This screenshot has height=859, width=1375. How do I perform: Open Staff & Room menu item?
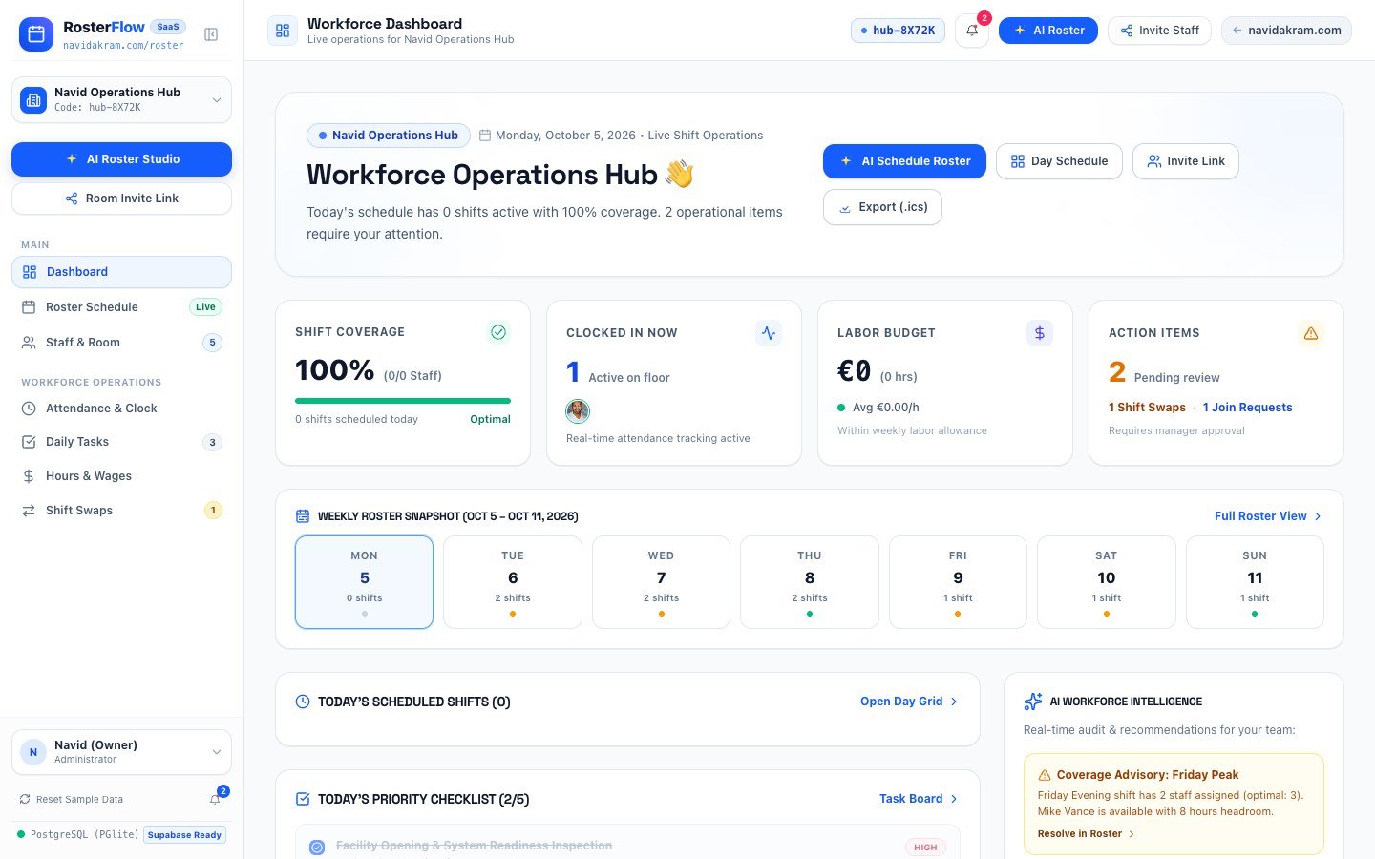[x=121, y=343]
